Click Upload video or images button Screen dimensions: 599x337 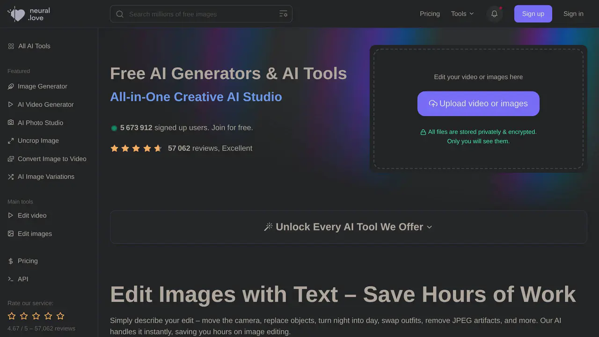[x=478, y=103]
